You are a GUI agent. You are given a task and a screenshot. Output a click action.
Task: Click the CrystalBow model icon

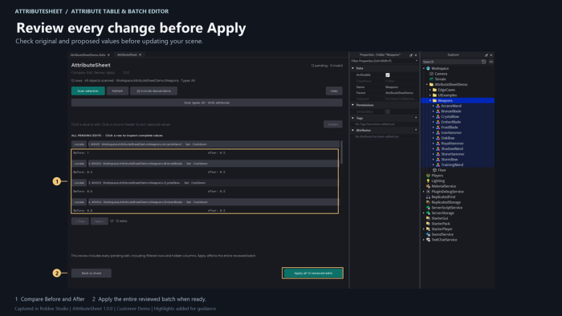click(x=438, y=116)
